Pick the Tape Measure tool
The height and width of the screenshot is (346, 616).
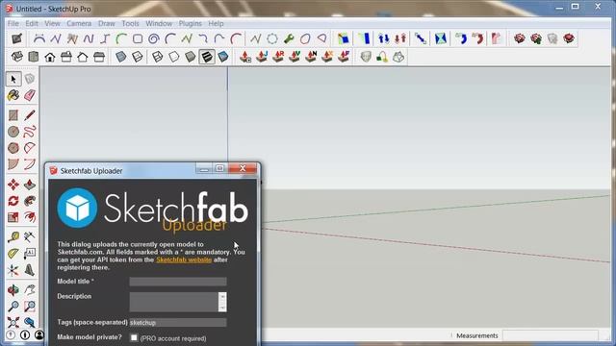pyautogui.click(x=13, y=237)
